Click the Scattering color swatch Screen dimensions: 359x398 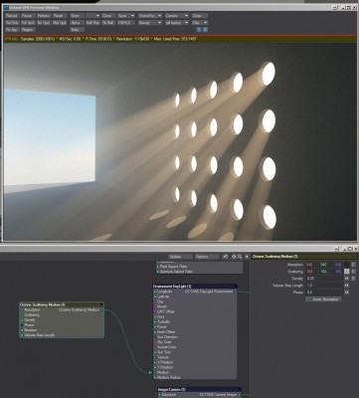click(346, 272)
